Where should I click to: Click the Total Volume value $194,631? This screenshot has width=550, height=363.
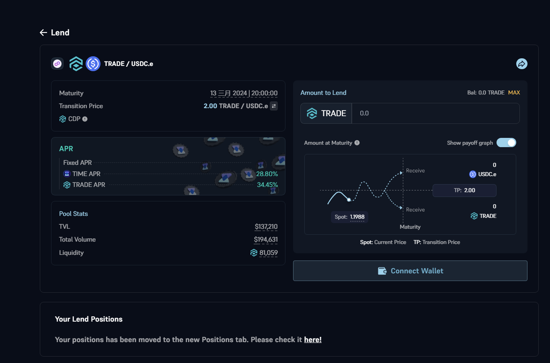265,240
